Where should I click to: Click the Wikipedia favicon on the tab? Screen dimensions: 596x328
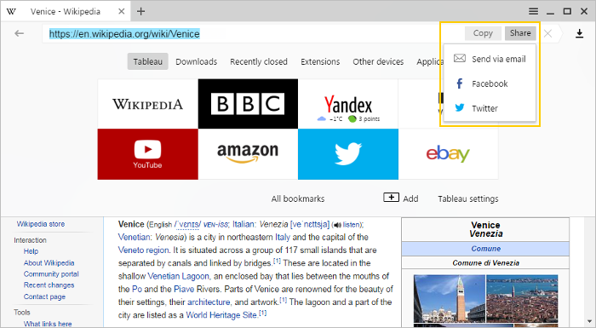11,11
